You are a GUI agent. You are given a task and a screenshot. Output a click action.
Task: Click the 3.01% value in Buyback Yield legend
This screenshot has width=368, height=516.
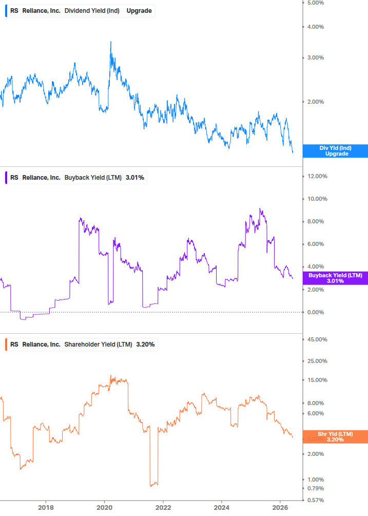[x=135, y=178]
